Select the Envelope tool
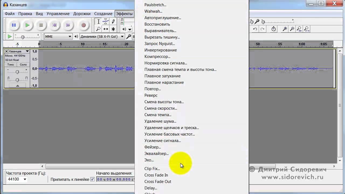Viewport: 345px width, 194px height. coord(106,22)
